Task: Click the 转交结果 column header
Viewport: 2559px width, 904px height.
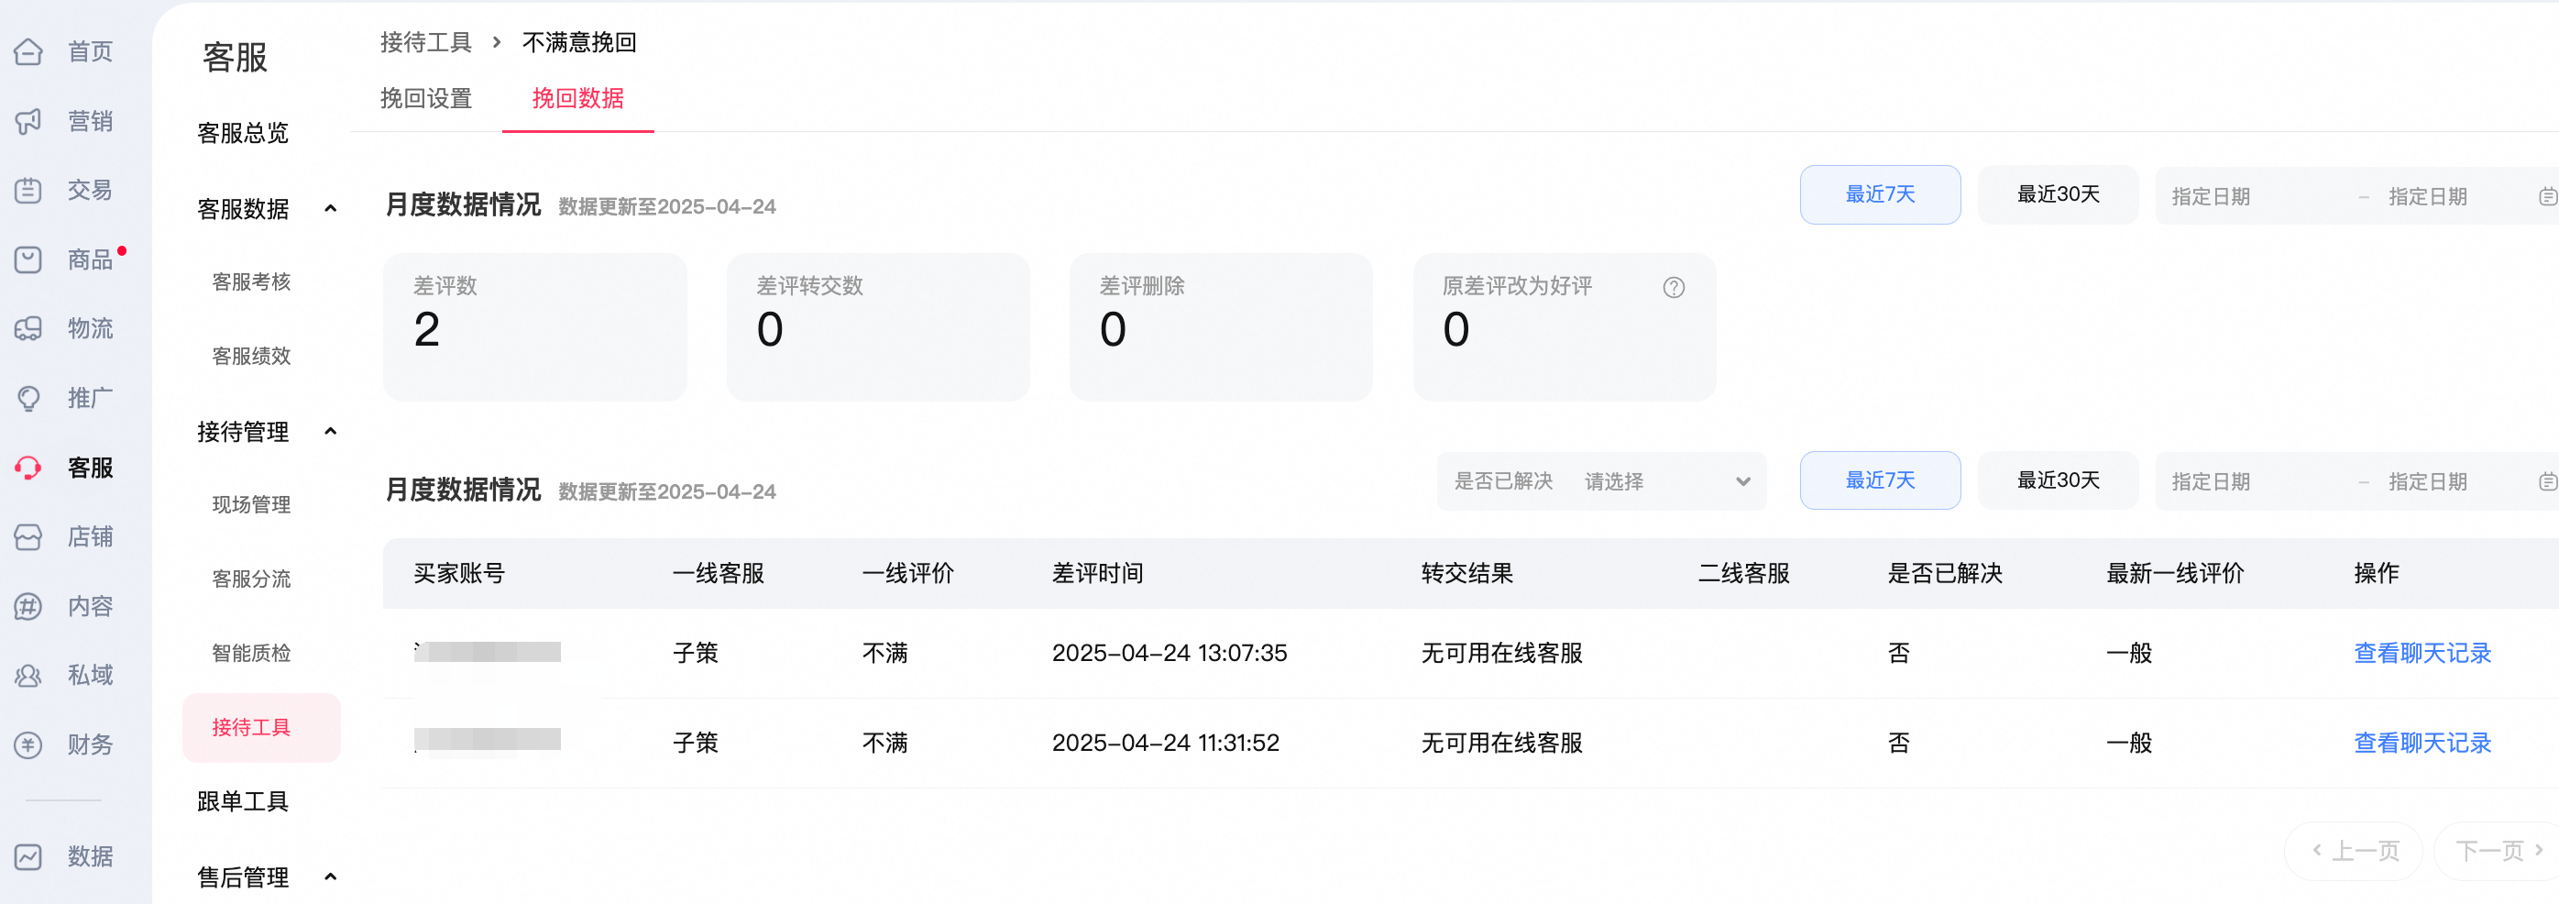Action: pos(1467,573)
